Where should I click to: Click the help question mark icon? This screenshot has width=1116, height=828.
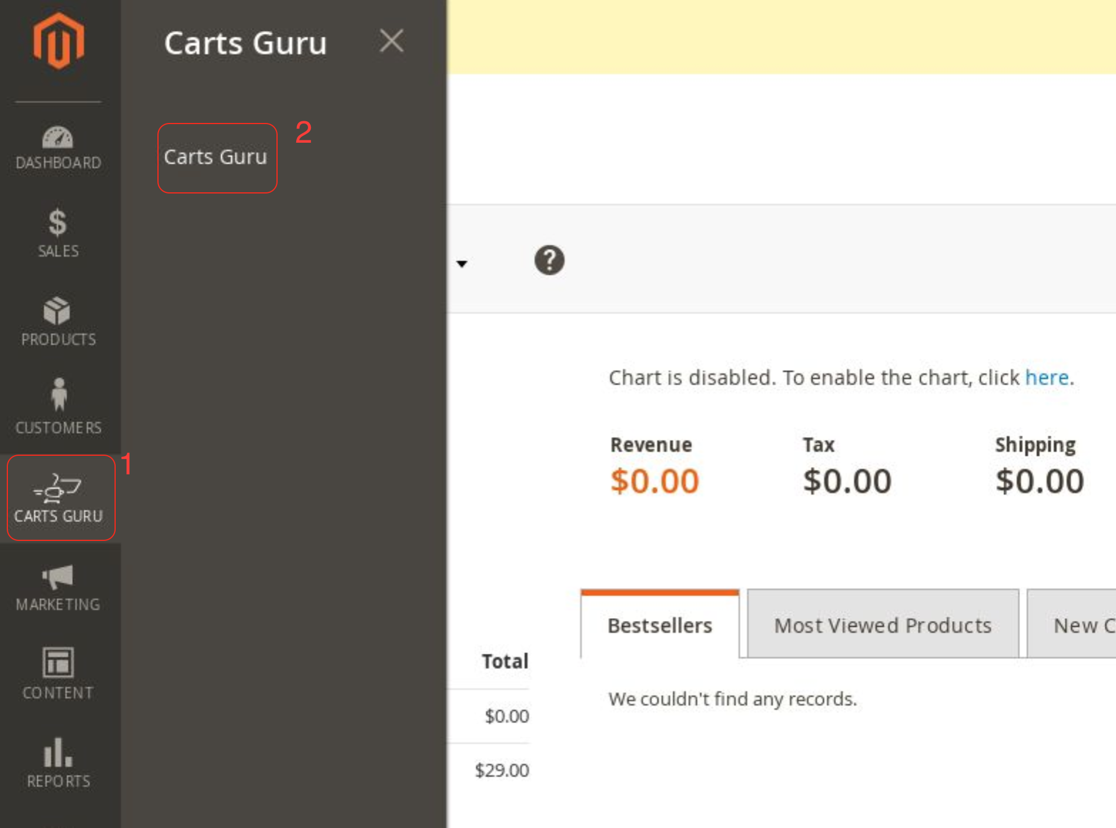pos(549,260)
